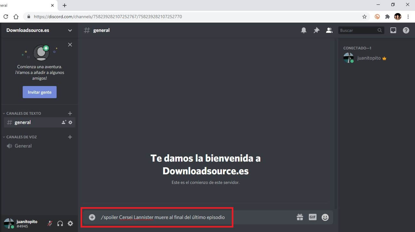Toggle microphone mute icon
415x232 pixels.
50,223
